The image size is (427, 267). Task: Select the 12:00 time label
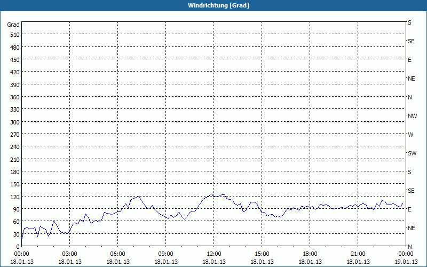click(x=214, y=254)
